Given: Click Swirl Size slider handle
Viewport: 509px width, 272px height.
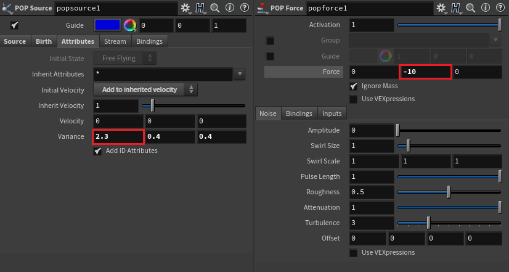Looking at the screenshot, I should tap(408, 146).
